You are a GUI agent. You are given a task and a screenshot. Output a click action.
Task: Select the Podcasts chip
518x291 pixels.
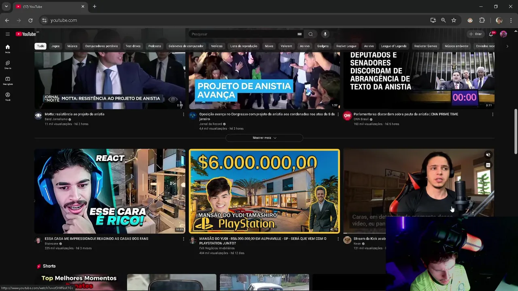point(155,46)
